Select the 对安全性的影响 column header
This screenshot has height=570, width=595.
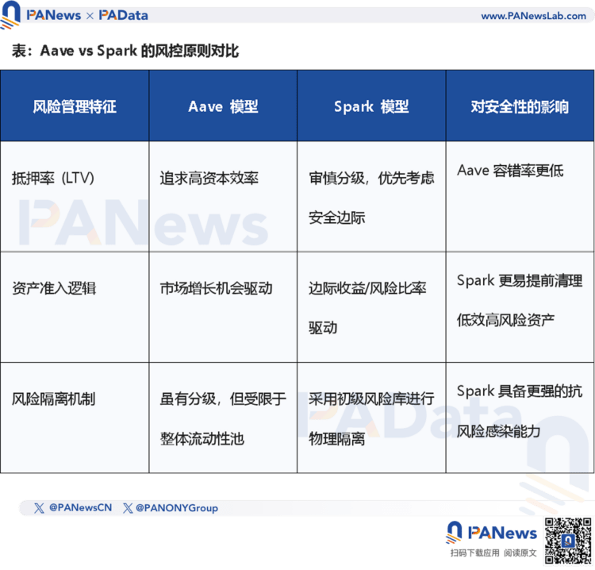520,106
